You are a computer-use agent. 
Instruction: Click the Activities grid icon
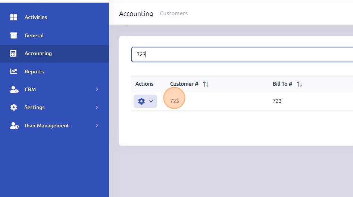[14, 17]
